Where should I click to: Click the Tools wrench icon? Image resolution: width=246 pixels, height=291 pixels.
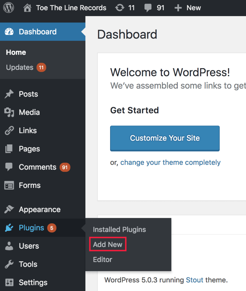coord(9,264)
